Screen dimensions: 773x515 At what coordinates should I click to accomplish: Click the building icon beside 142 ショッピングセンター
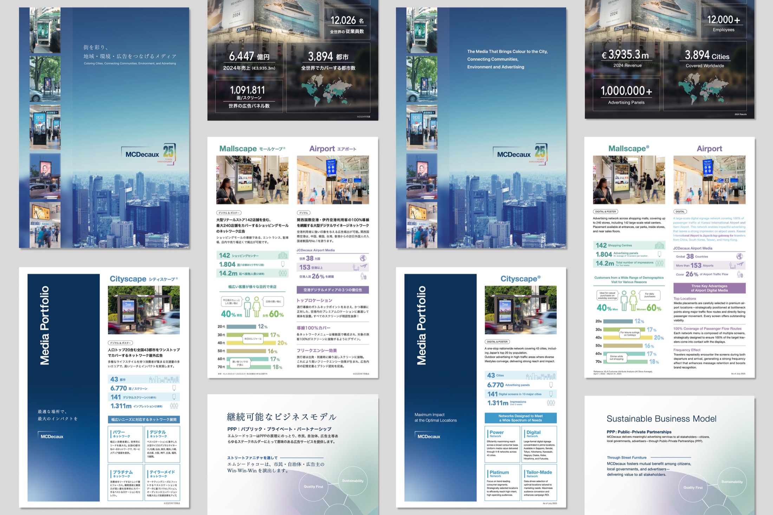[282, 256]
